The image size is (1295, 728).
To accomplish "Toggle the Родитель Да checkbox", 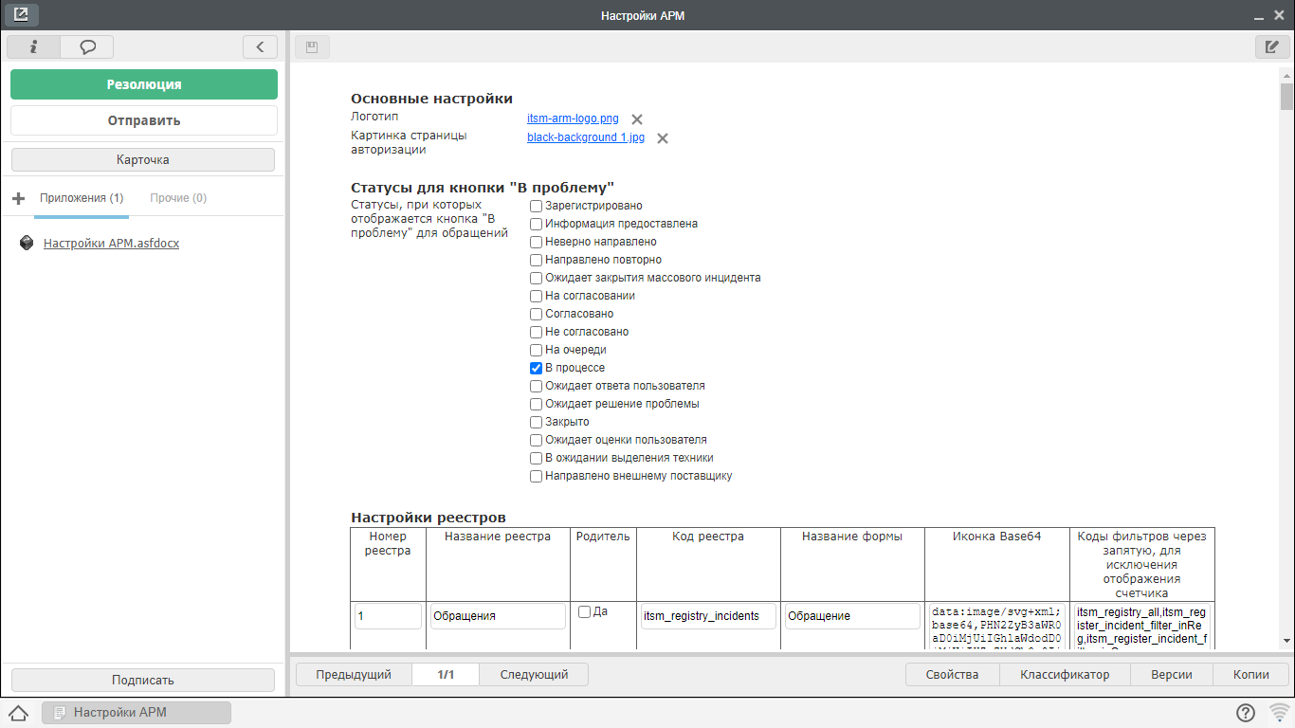I will (584, 611).
